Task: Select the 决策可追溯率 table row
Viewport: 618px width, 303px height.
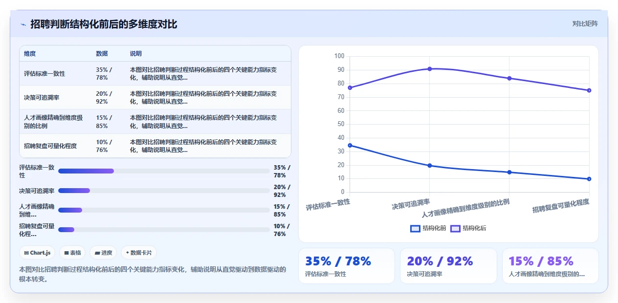Action: pos(155,98)
